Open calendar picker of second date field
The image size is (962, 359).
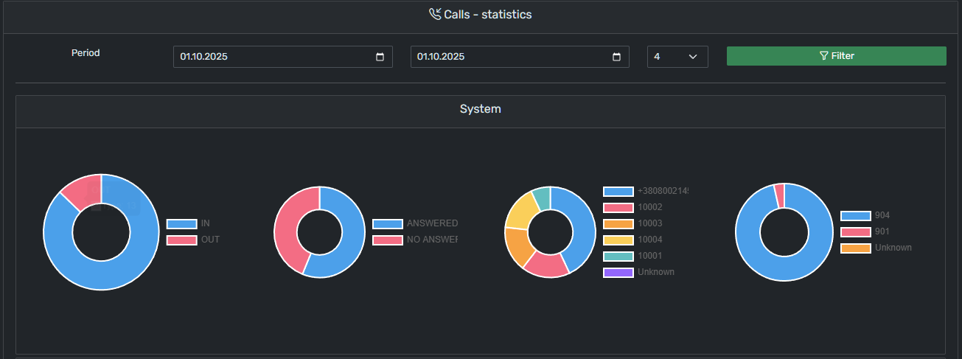617,57
